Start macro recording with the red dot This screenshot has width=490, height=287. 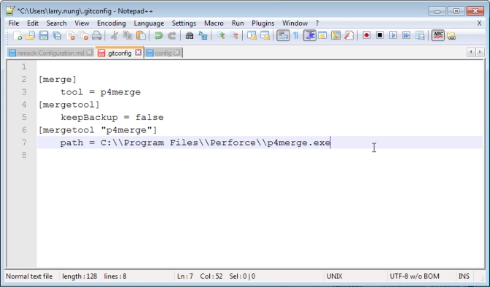[367, 35]
